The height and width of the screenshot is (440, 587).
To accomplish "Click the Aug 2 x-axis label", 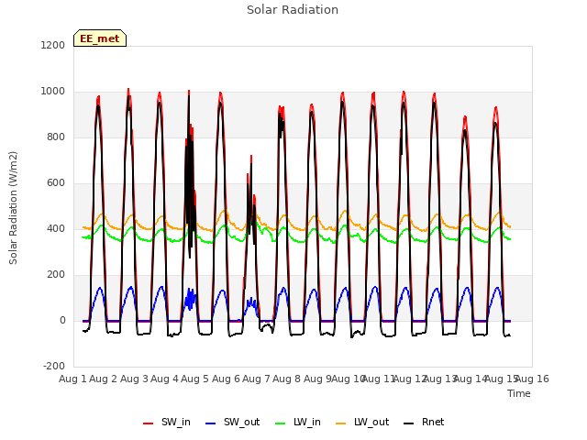I will [x=104, y=379].
